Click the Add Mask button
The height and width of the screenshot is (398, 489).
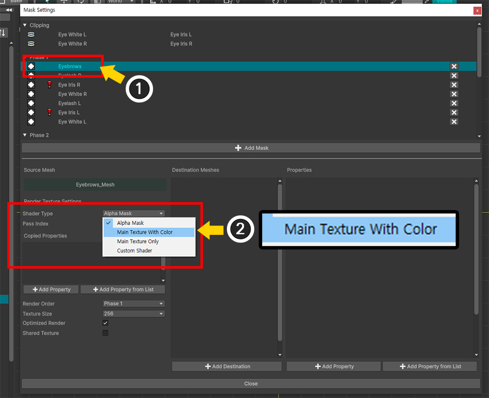click(x=251, y=148)
